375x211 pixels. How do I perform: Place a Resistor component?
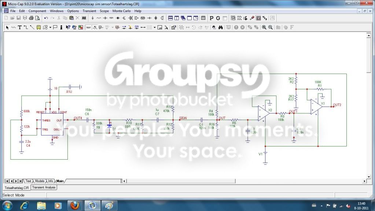click(99, 18)
